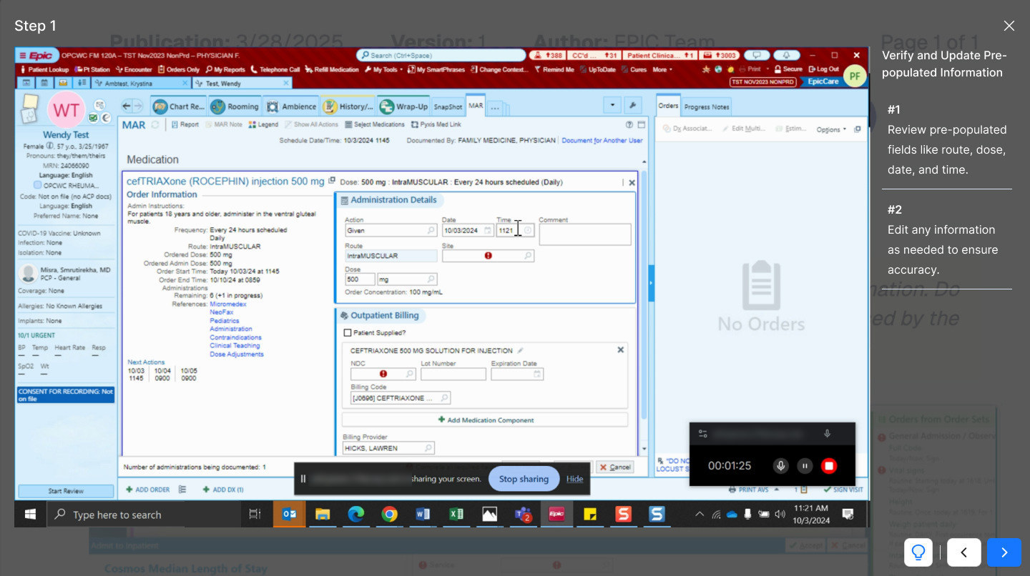Expand the My Tools dropdown
1030x576 pixels.
point(383,69)
